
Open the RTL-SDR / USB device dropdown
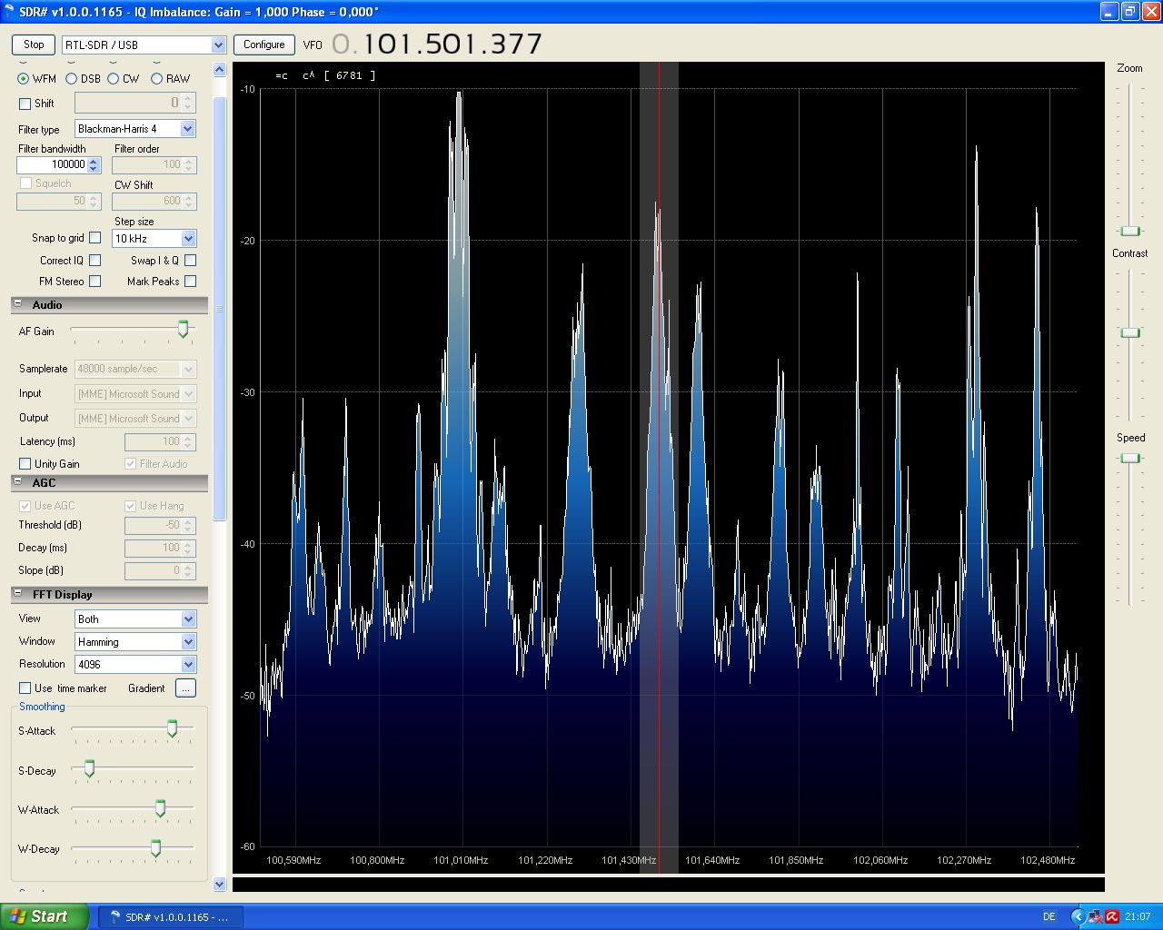(x=218, y=45)
